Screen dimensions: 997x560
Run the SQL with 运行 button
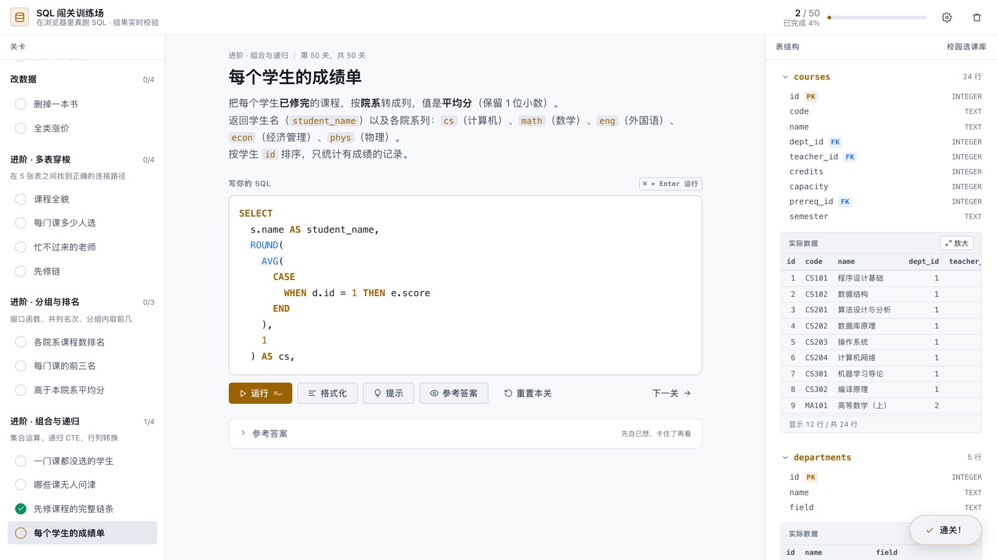(x=260, y=393)
